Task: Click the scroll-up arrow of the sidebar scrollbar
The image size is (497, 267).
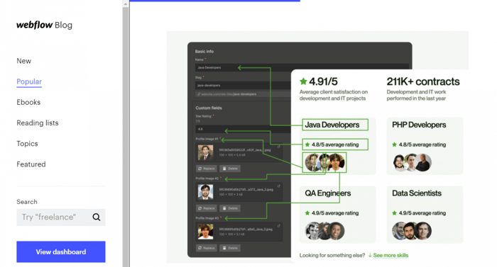Action: (x=126, y=4)
